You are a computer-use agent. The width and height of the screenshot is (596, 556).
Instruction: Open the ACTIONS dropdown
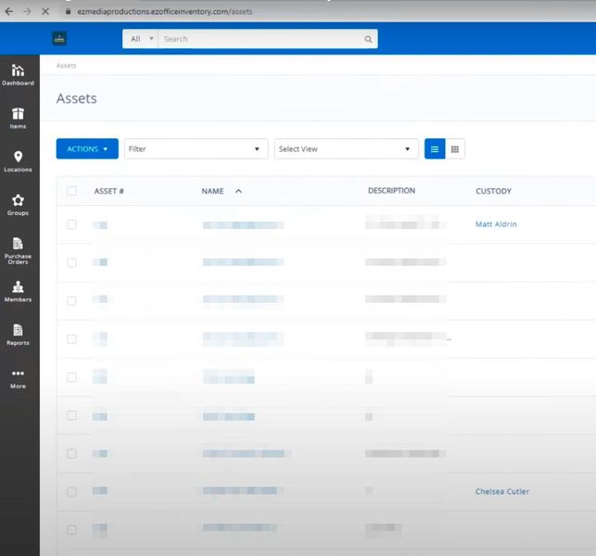(x=87, y=149)
